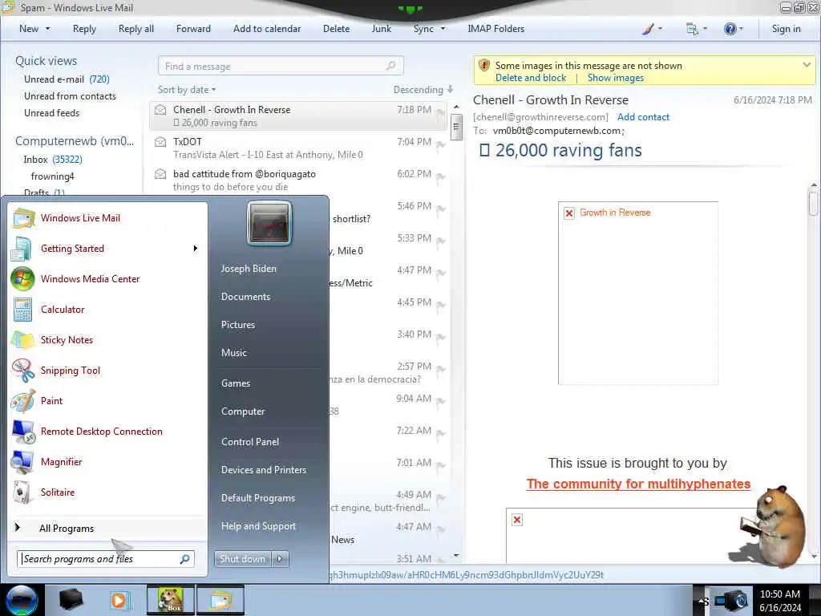This screenshot has width=821, height=616.
Task: Click the search magnifier in Find a message
Action: (390, 66)
